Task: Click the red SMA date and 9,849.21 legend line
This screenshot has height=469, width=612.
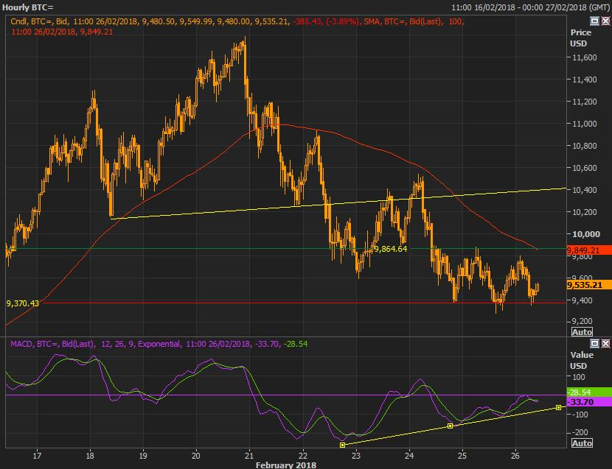Action: pos(62,32)
